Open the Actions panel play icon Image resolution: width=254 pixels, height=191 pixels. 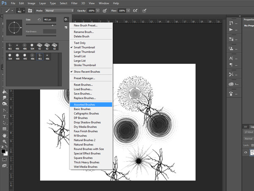[x=231, y=30]
